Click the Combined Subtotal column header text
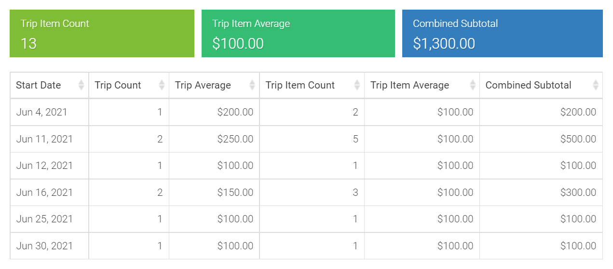 click(x=528, y=85)
